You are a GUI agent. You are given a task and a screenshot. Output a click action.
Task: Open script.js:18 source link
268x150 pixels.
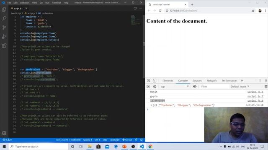(x=255, y=105)
